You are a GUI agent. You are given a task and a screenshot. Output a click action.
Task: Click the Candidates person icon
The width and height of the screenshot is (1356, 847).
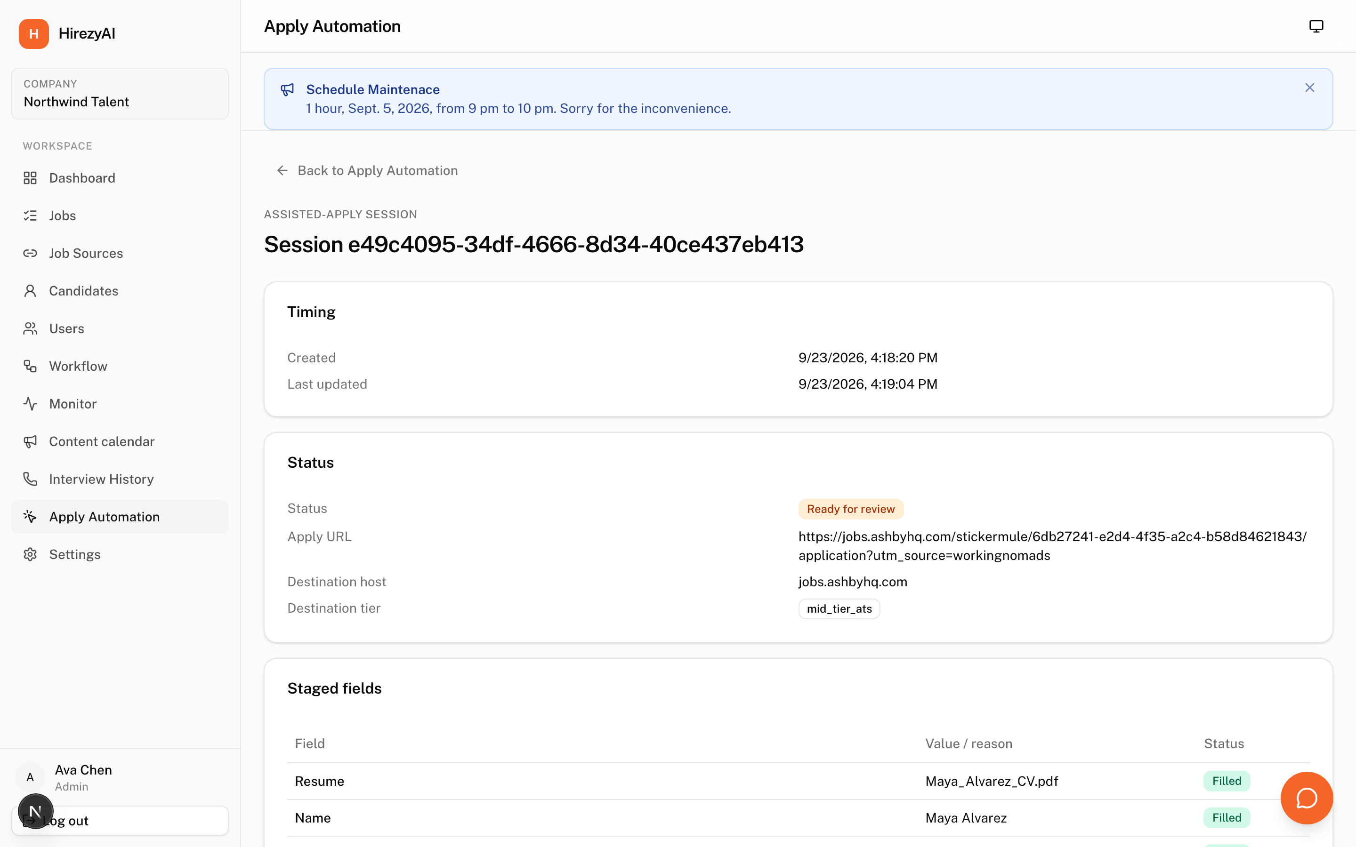(x=30, y=291)
